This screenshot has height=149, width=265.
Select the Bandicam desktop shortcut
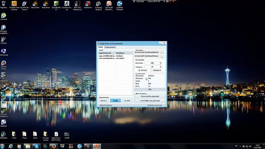click(x=88, y=5)
